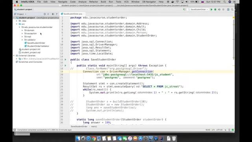
Task: Open Project panel settings gear
Action: tap(53, 14)
